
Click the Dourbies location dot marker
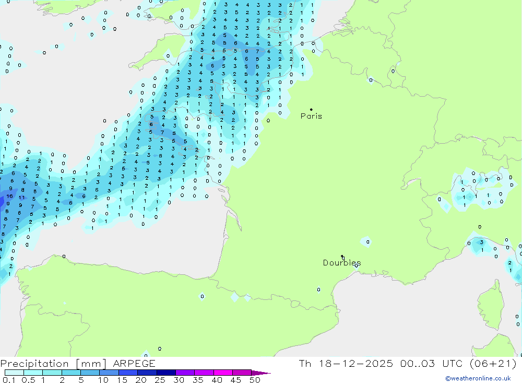[342, 256]
